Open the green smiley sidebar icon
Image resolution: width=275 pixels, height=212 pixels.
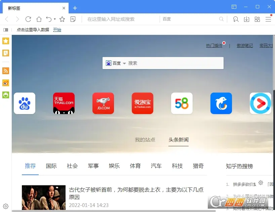pos(6,95)
